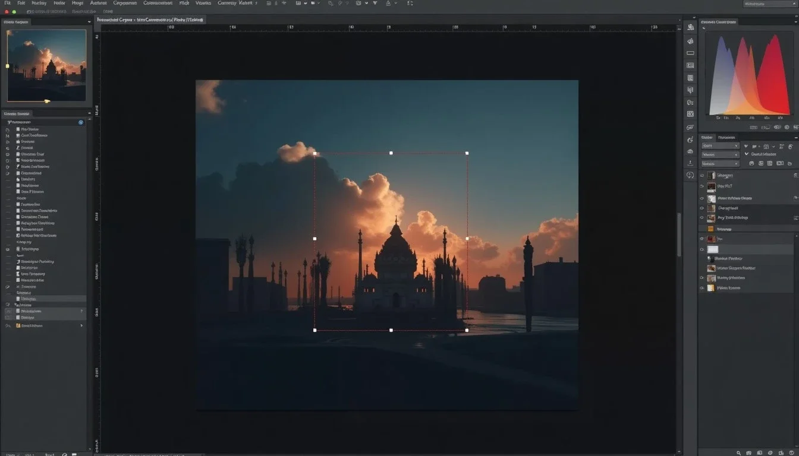Image resolution: width=799 pixels, height=456 pixels.
Task: Click the top-middle handle of the crop box
Action: 391,153
